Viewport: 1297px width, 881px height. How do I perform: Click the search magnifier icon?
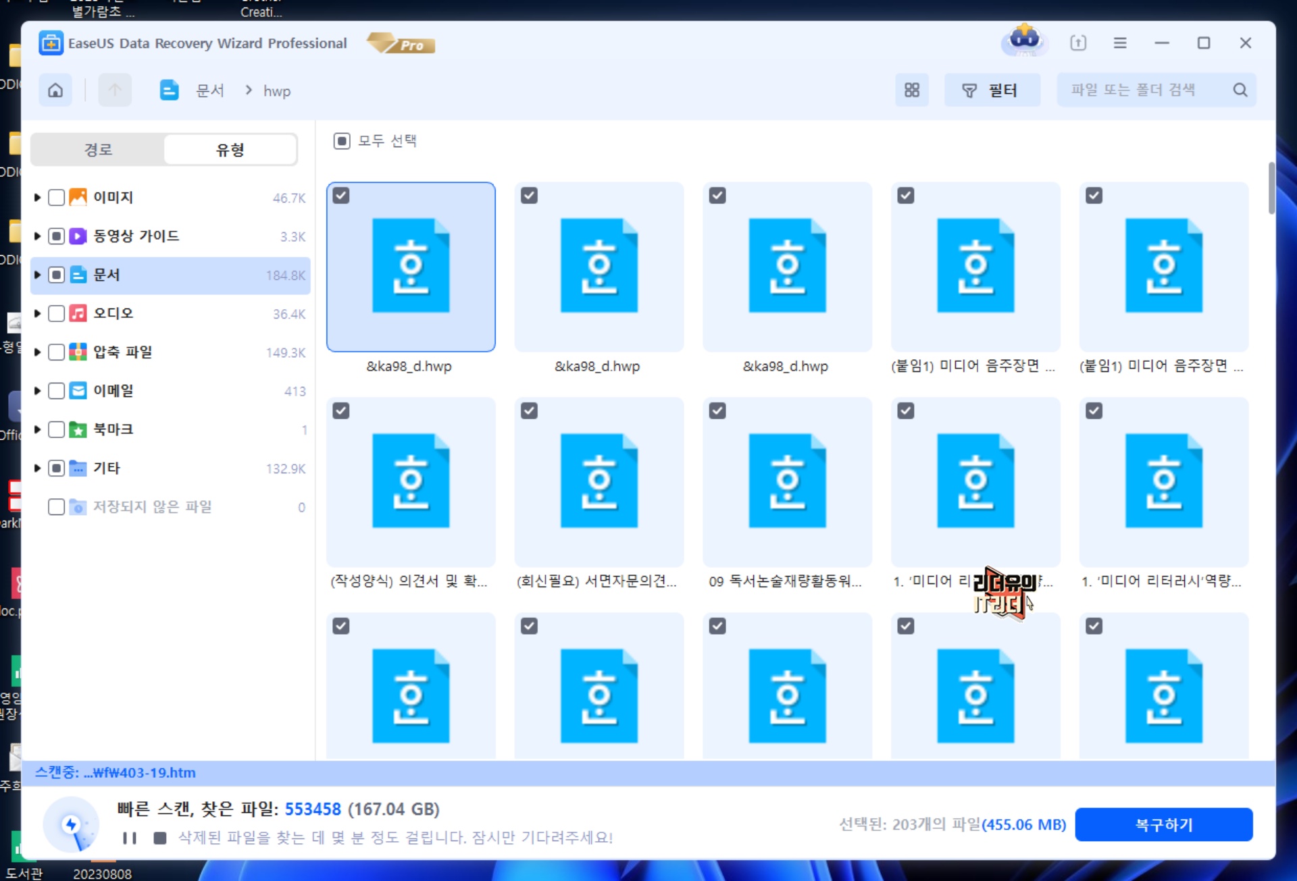click(x=1240, y=90)
